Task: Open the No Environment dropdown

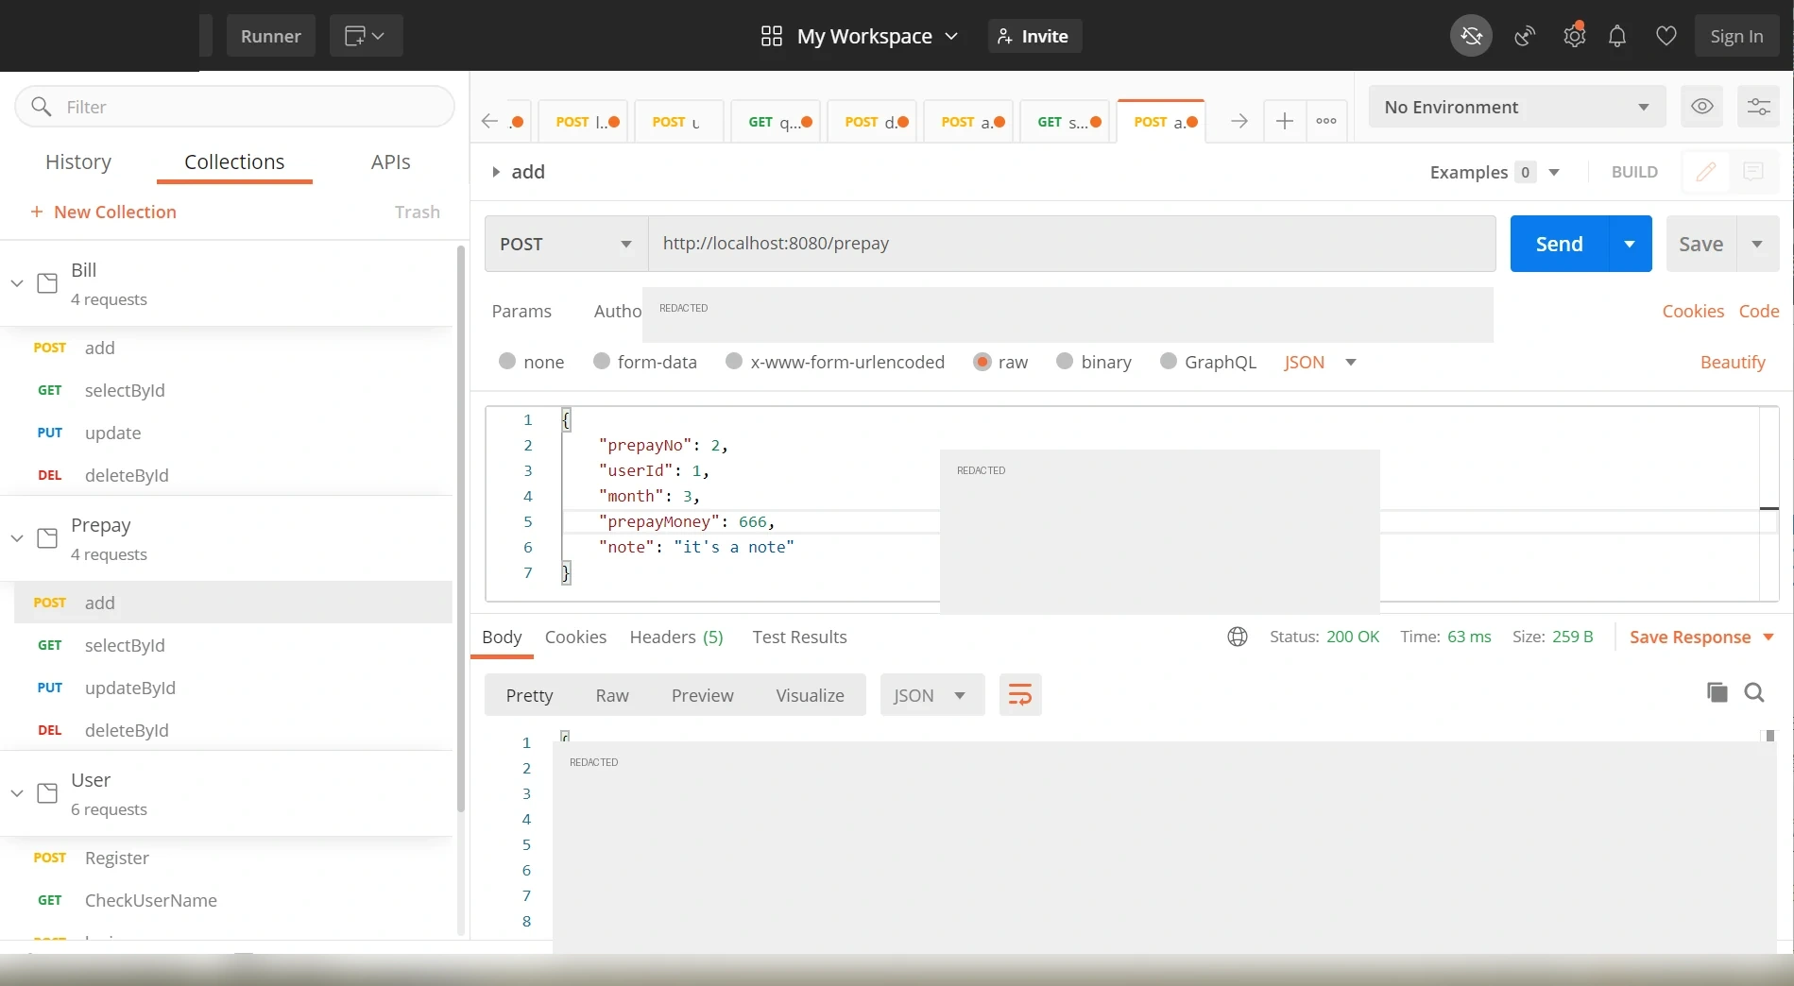Action: click(1516, 107)
